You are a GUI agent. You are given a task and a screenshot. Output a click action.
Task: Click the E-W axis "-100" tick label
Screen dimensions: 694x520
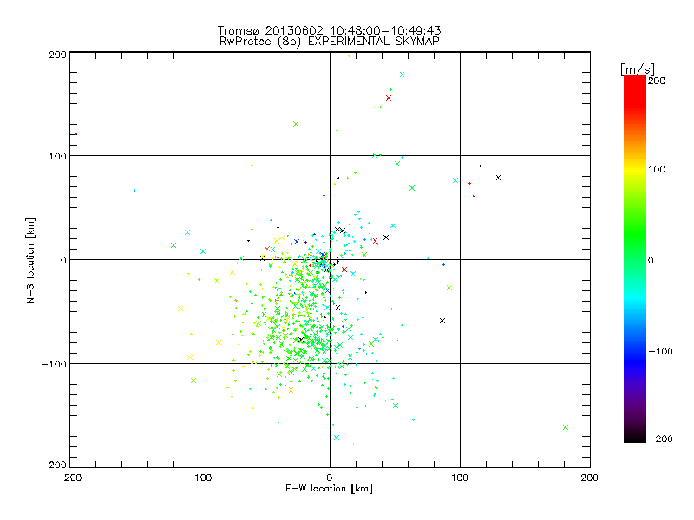coord(200,478)
